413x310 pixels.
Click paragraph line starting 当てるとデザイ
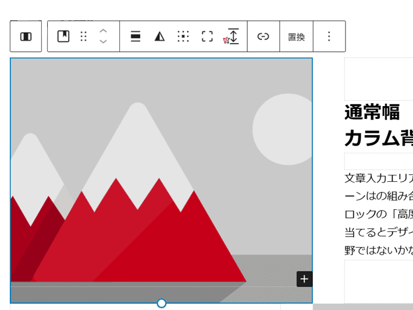click(x=379, y=233)
